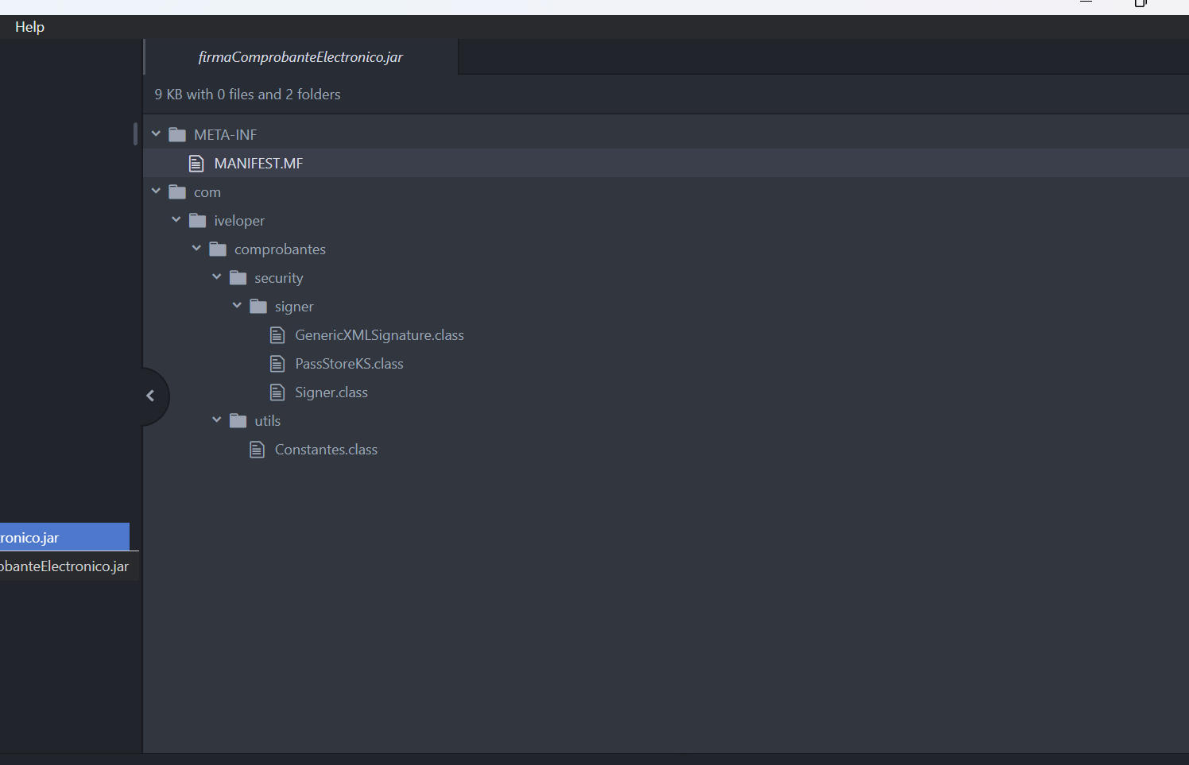Open GenericXMLSignature.class file
1189x765 pixels.
pyautogui.click(x=379, y=335)
